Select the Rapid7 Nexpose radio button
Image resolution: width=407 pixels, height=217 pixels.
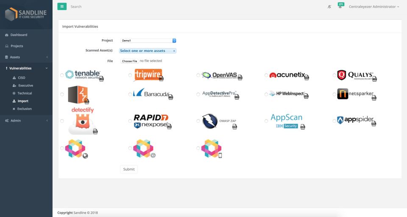point(130,121)
